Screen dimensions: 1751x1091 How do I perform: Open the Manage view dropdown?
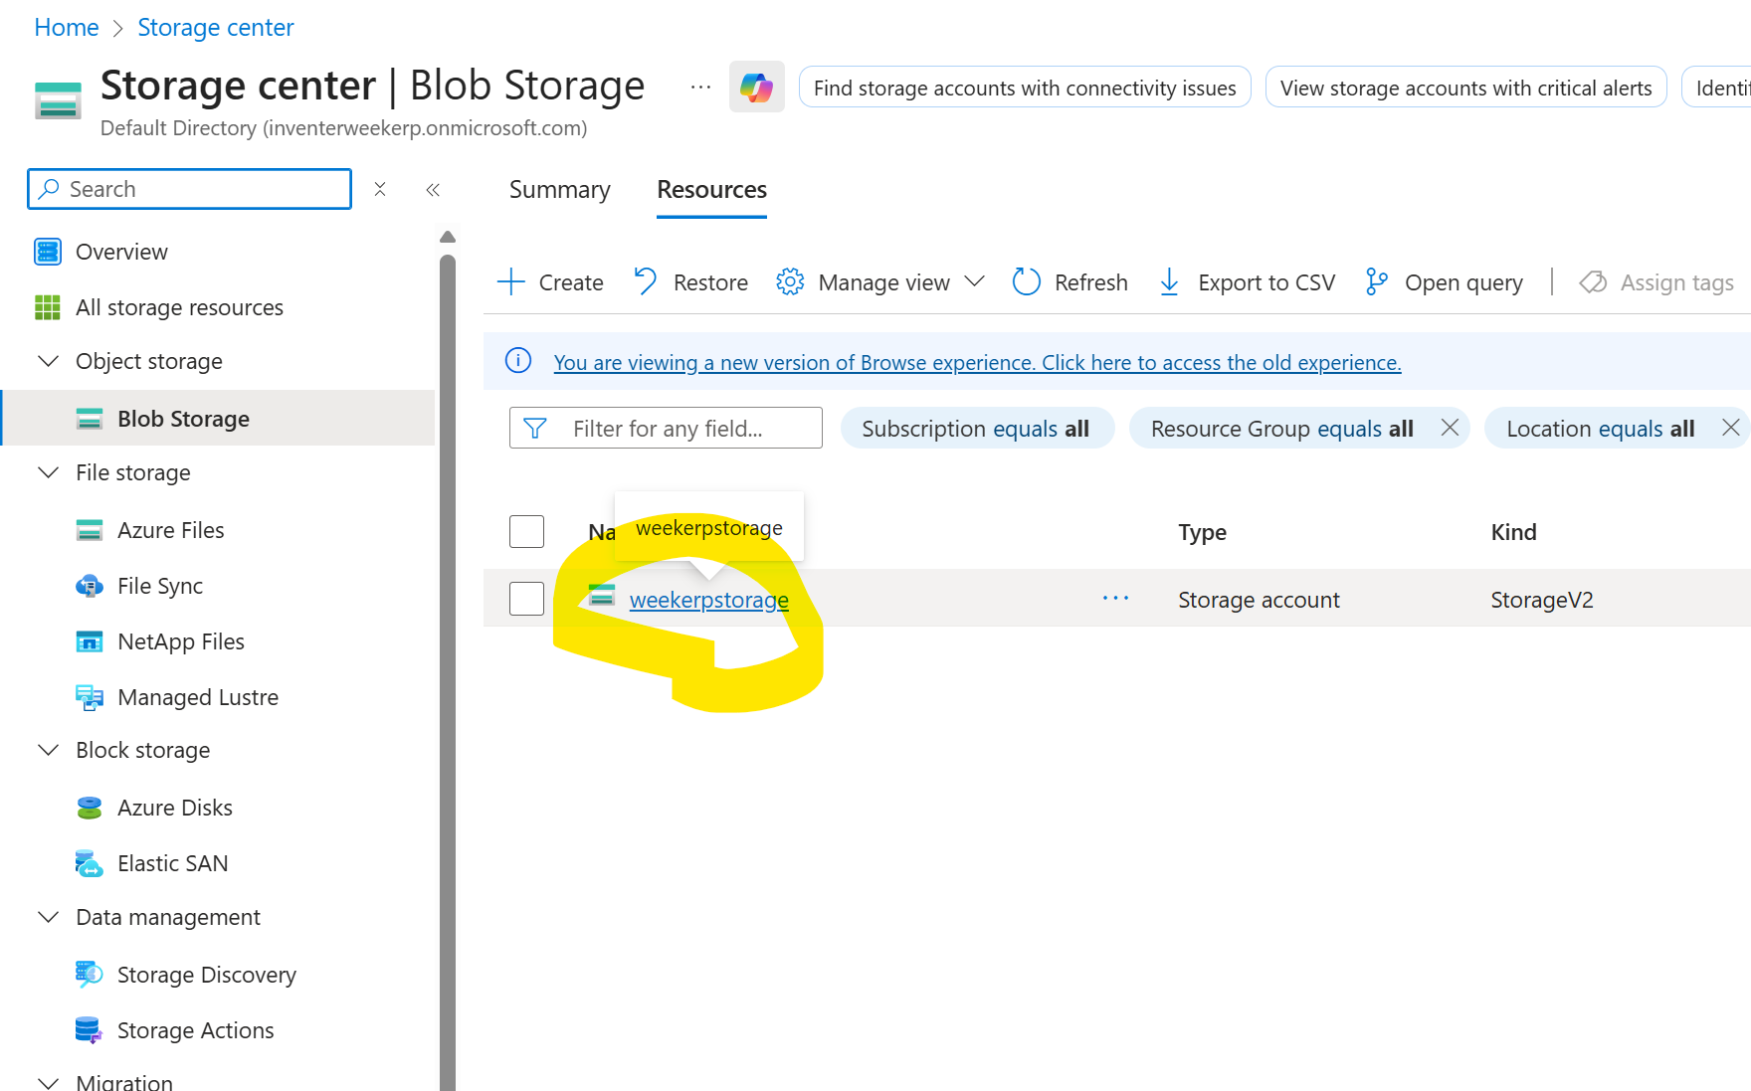[881, 282]
